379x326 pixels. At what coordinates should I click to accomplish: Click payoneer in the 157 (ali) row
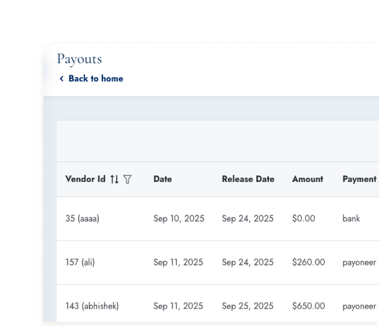tap(359, 262)
